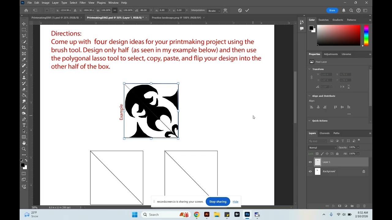
Task: Switch to the Channels tab
Action: coord(324,133)
